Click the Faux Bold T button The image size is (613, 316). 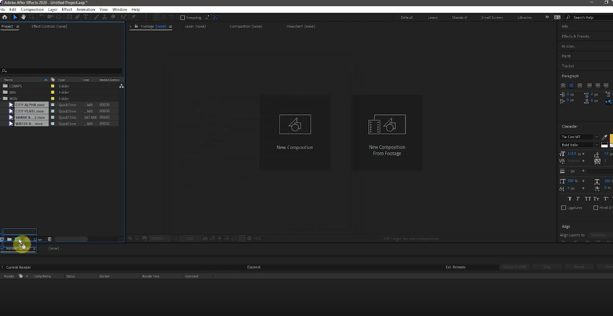pos(570,199)
